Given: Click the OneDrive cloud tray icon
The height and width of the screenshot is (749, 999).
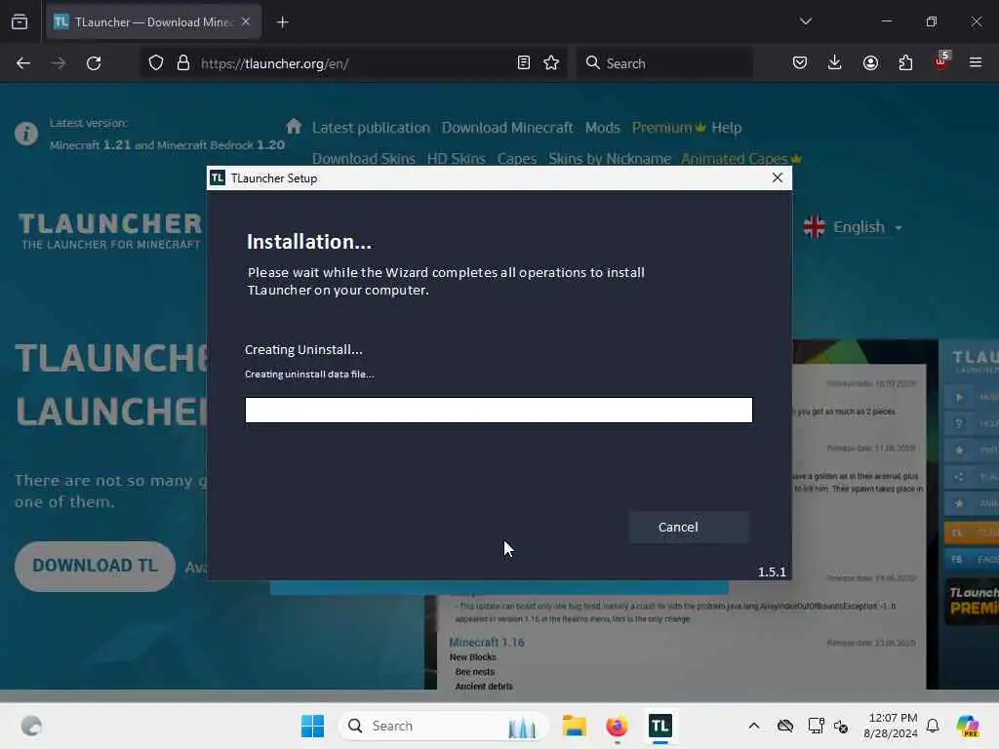Looking at the screenshot, I should 785,726.
